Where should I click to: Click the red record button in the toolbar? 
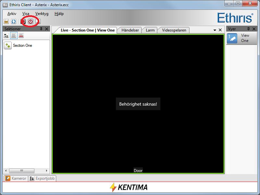[x=23, y=21]
